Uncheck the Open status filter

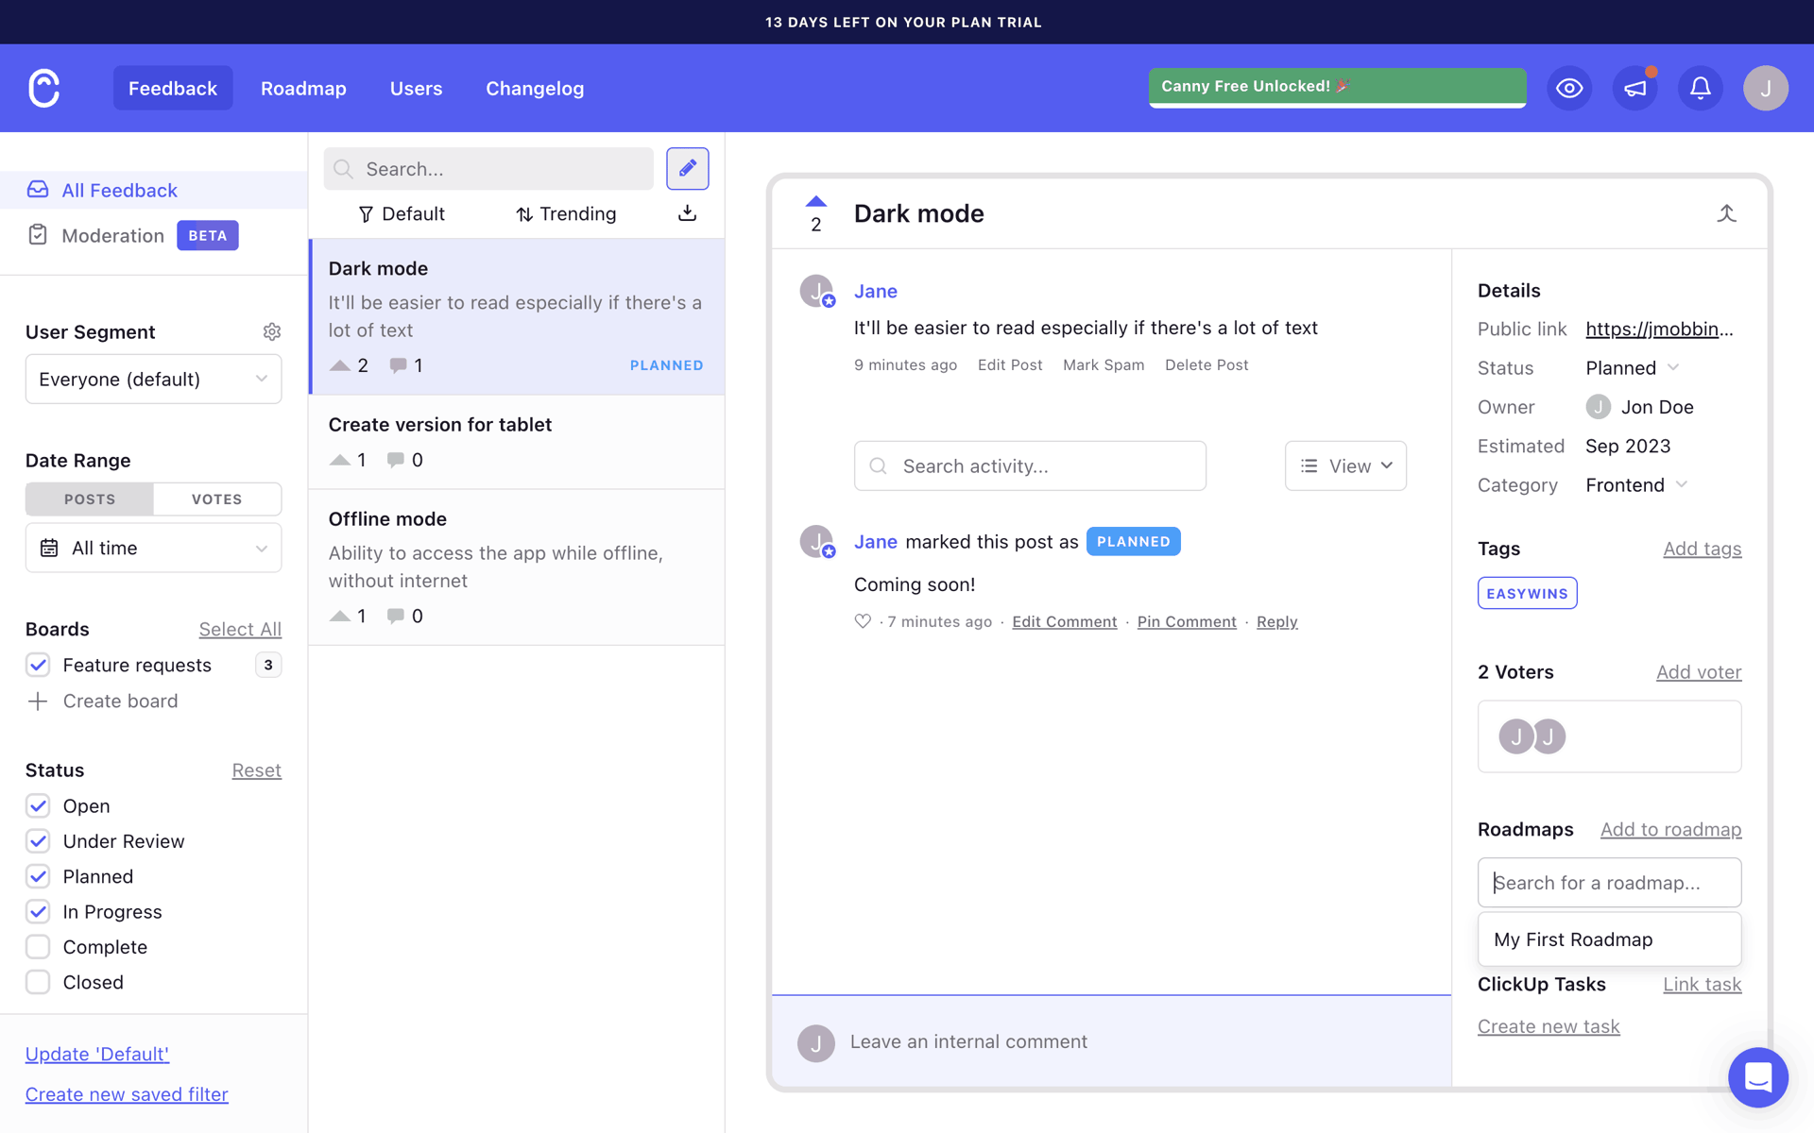click(x=38, y=805)
